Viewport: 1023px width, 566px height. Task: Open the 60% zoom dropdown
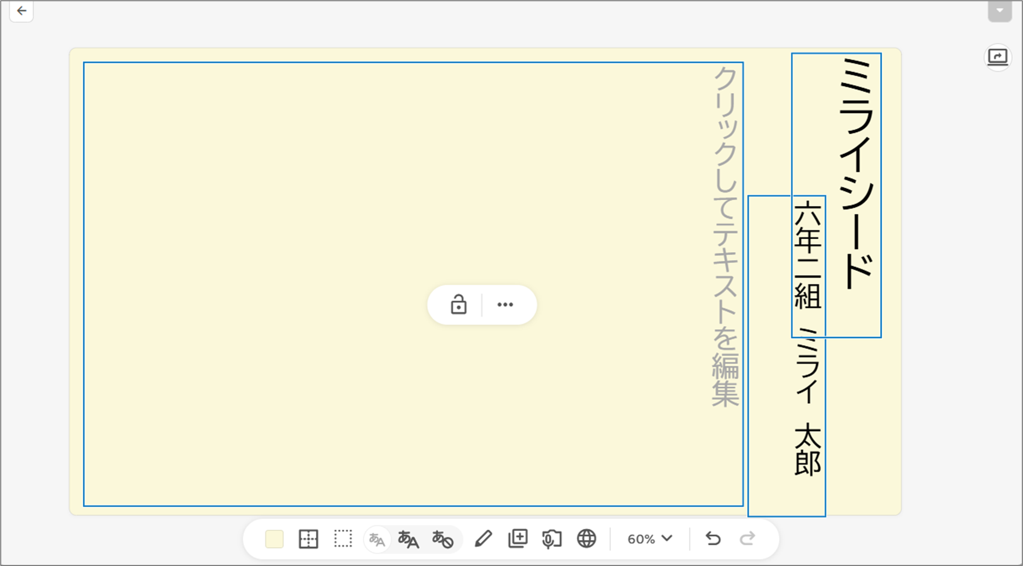pos(649,539)
